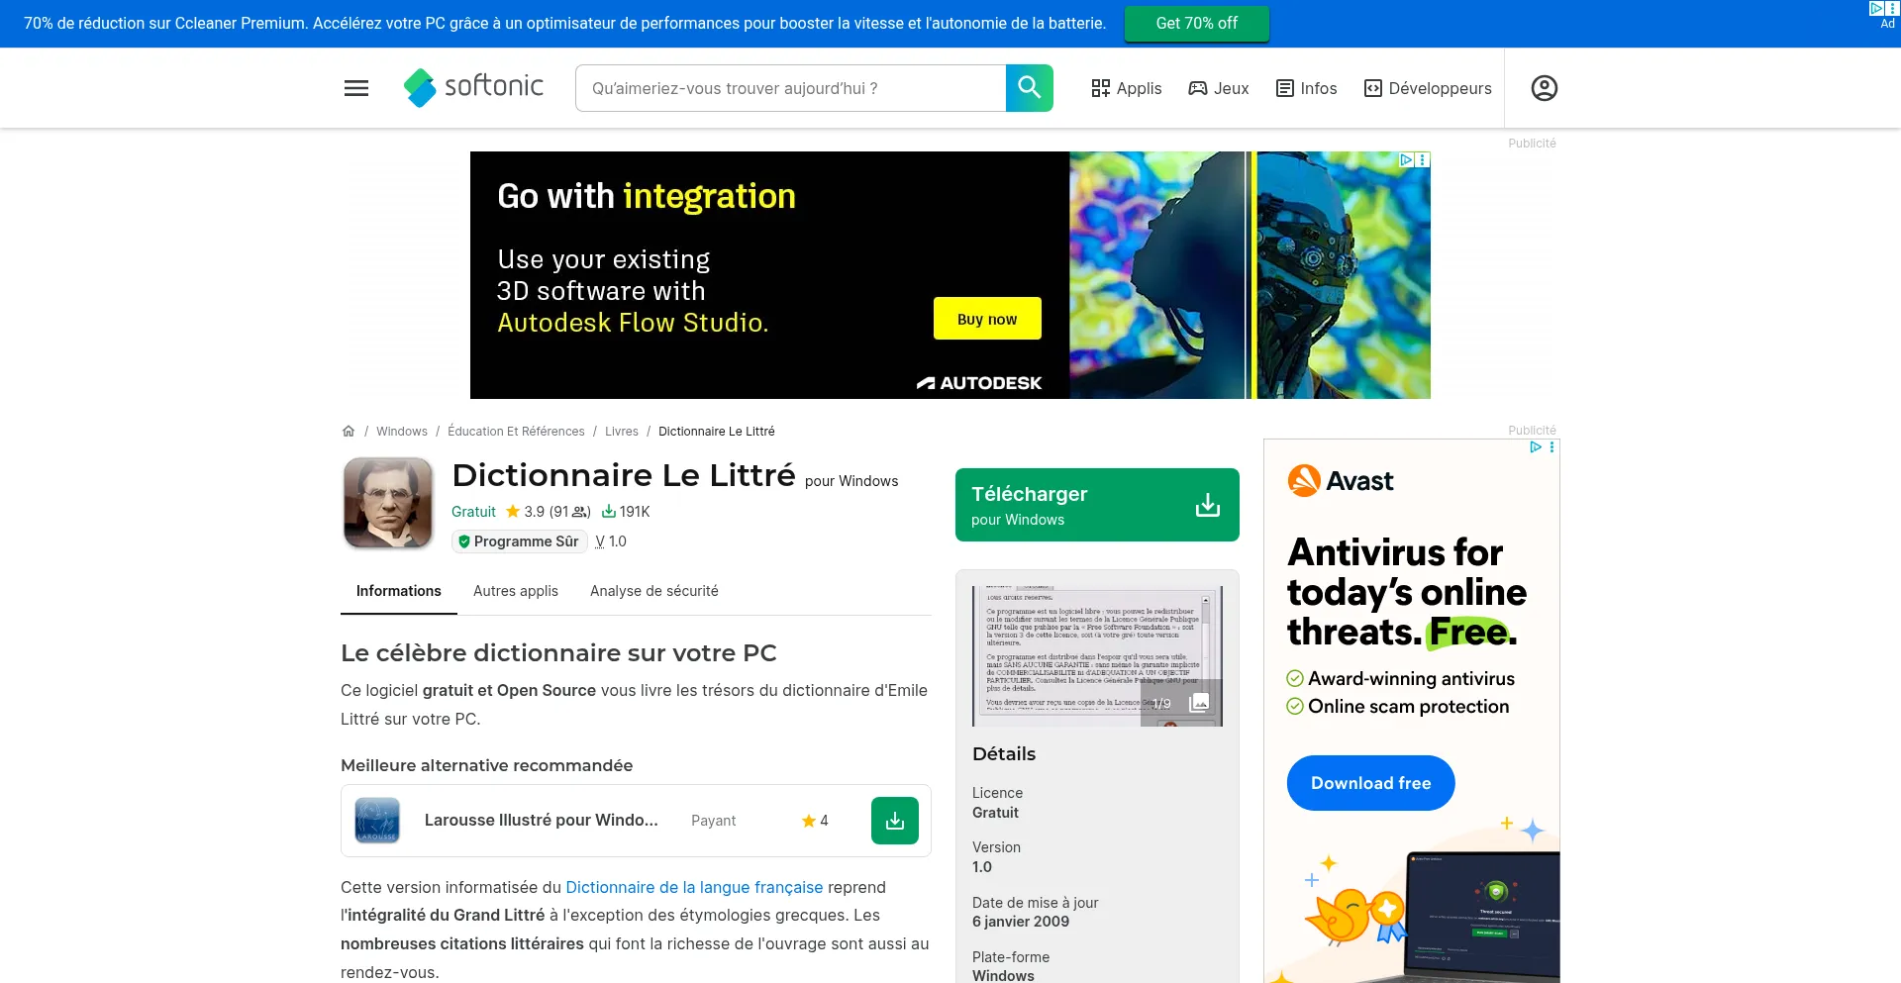
Task: Open the Applis menu
Action: coord(1127,88)
